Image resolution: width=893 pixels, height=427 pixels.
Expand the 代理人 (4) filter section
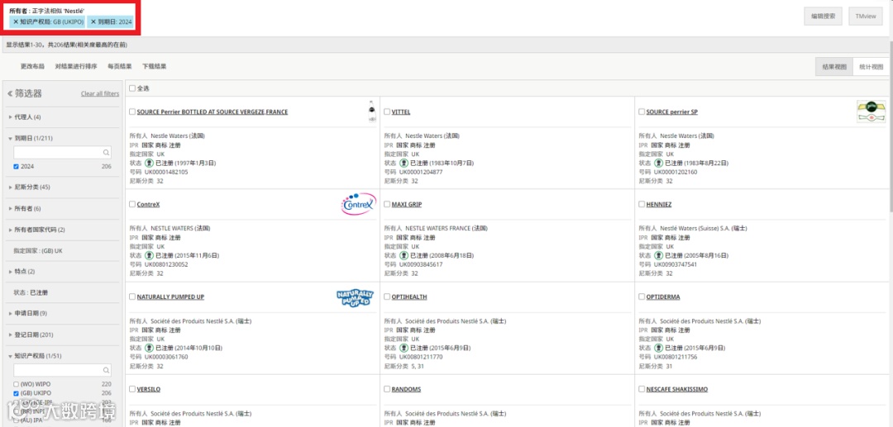point(25,117)
